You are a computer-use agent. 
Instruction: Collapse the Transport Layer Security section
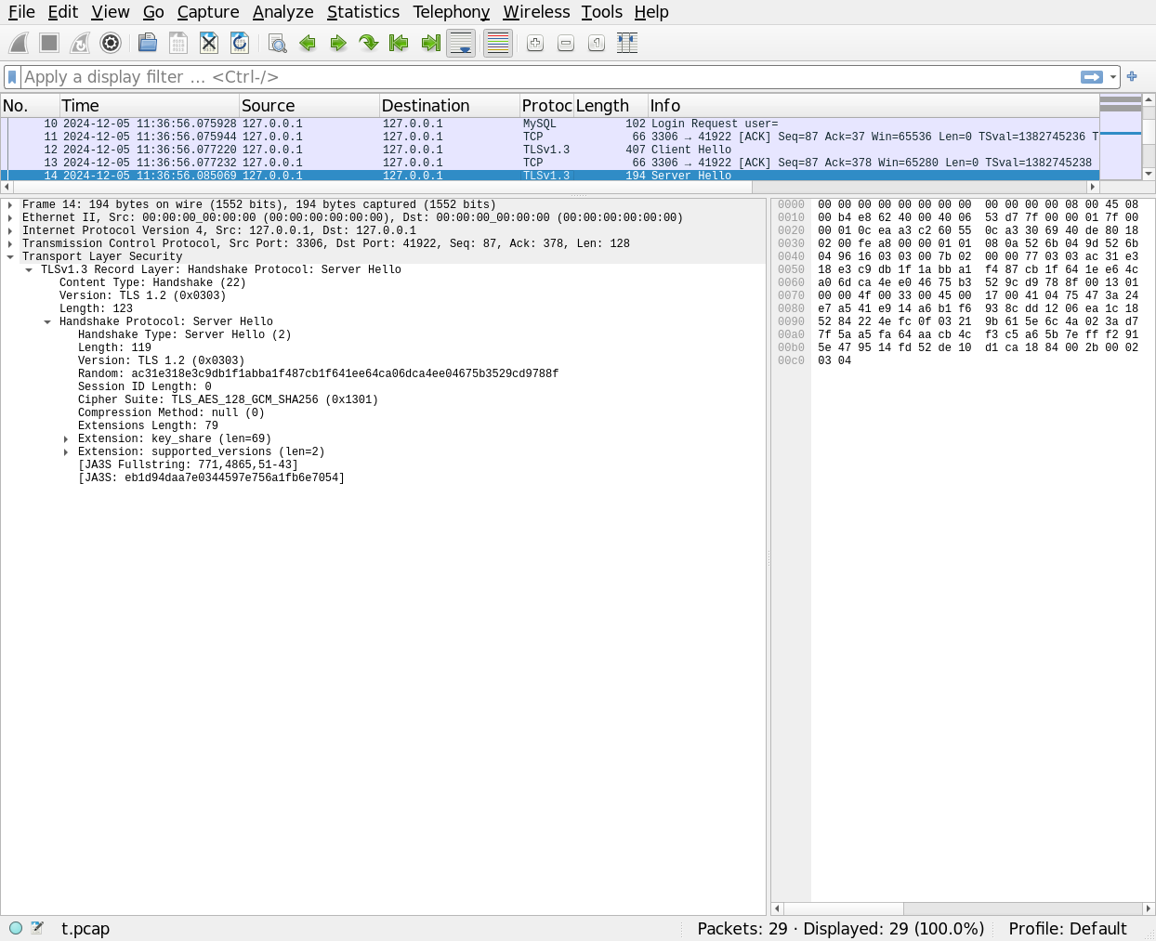10,257
